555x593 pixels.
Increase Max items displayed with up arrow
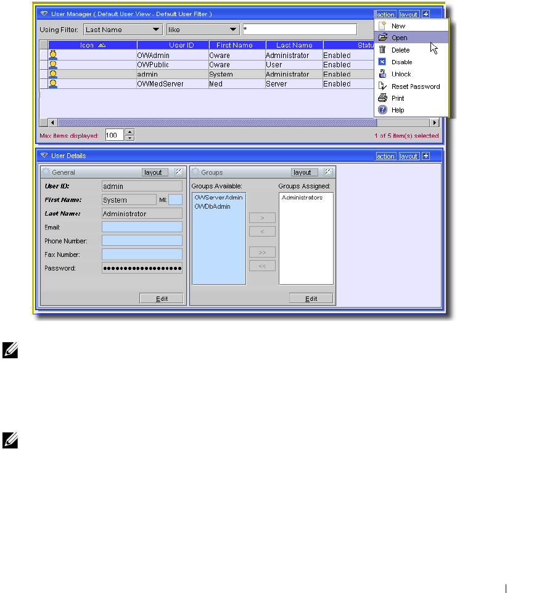129,132
